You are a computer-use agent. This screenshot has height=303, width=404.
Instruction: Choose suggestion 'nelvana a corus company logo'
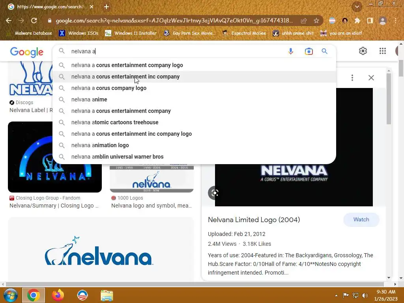[194, 88]
